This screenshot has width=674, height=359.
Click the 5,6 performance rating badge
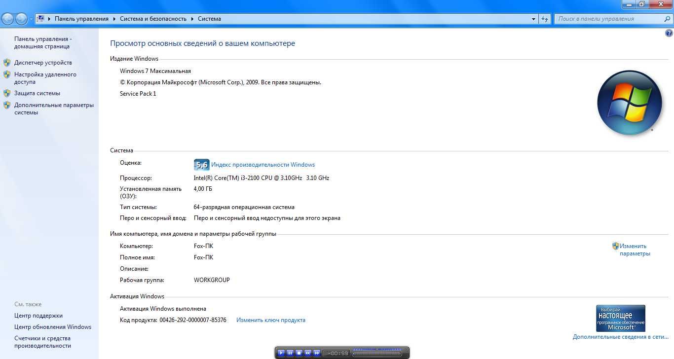(202, 165)
